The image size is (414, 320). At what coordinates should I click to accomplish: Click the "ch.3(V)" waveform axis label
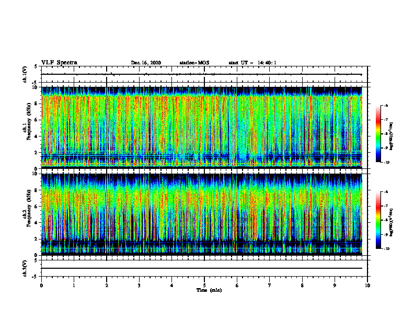tap(25, 269)
